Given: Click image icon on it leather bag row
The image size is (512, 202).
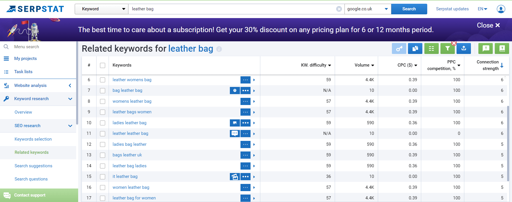Looking at the screenshot, I should click(x=235, y=176).
